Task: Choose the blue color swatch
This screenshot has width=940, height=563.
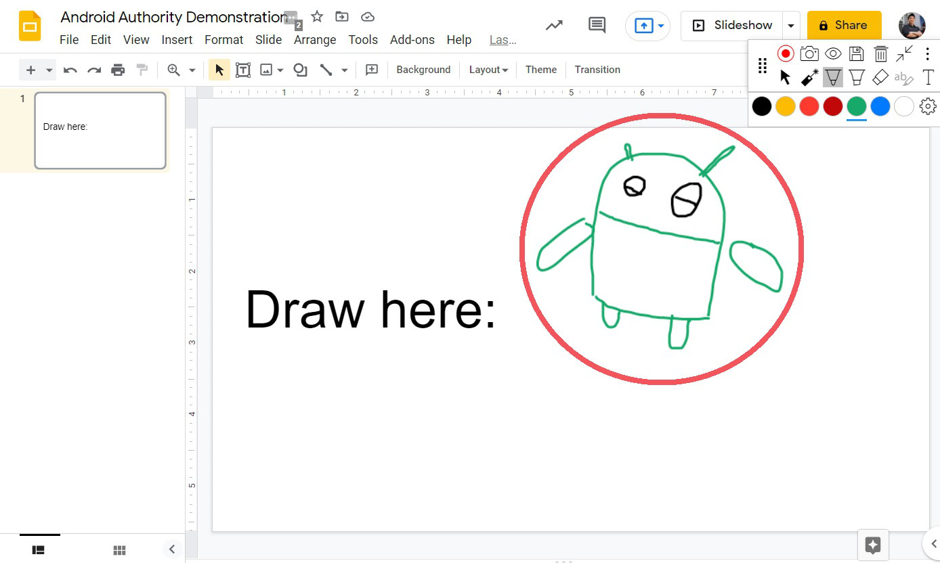Action: pyautogui.click(x=880, y=106)
